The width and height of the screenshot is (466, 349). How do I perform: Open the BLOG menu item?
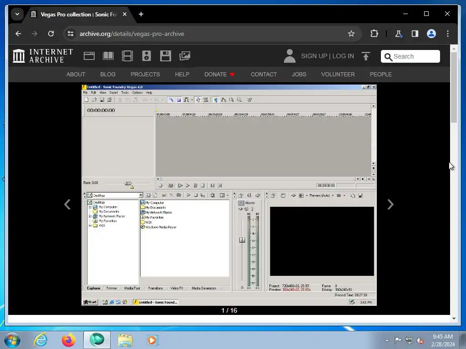tap(108, 74)
